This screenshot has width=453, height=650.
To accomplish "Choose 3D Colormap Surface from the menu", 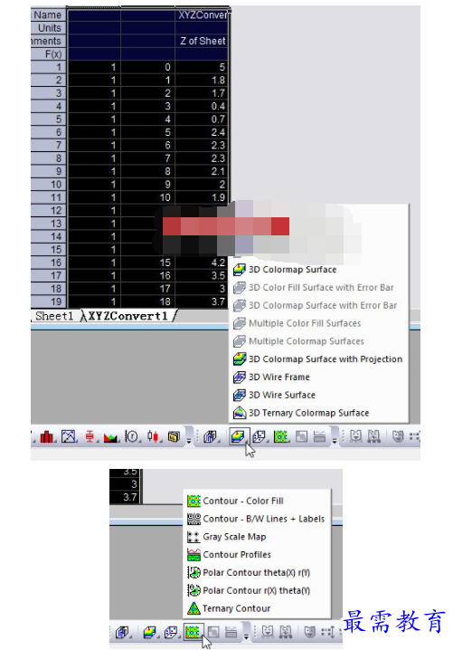I will pyautogui.click(x=319, y=270).
